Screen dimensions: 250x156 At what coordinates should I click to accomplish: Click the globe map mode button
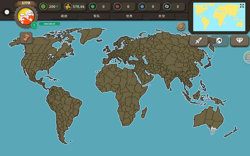click(x=219, y=41)
